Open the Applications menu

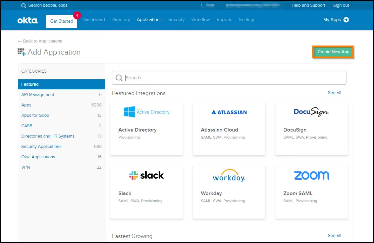click(149, 19)
